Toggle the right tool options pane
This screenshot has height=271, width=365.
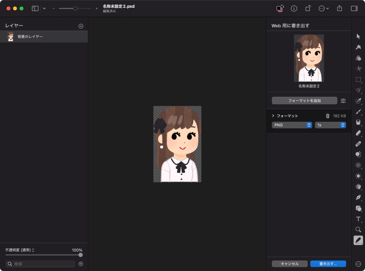point(354,9)
